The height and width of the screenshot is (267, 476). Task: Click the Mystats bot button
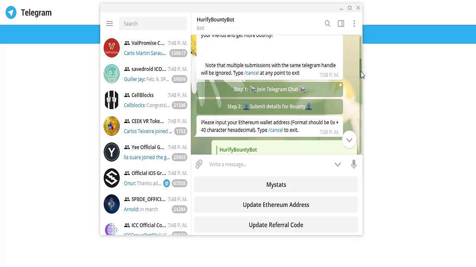click(x=276, y=185)
